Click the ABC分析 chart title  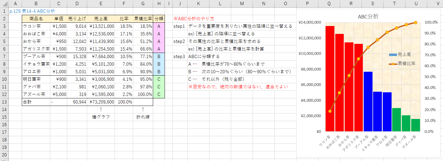click(x=368, y=17)
